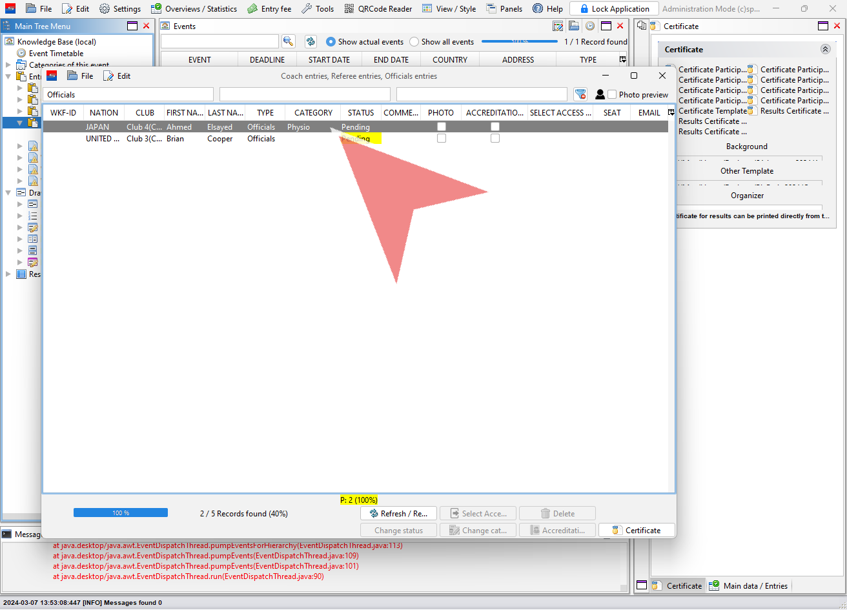Click the clock icon in Events header

click(x=589, y=26)
